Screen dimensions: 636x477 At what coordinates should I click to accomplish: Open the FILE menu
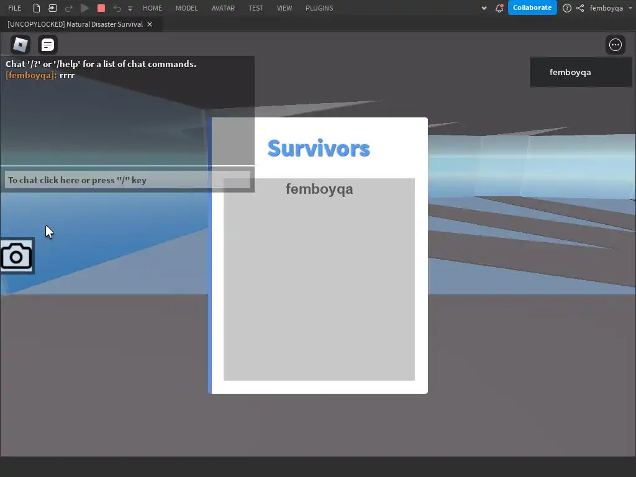(x=15, y=8)
